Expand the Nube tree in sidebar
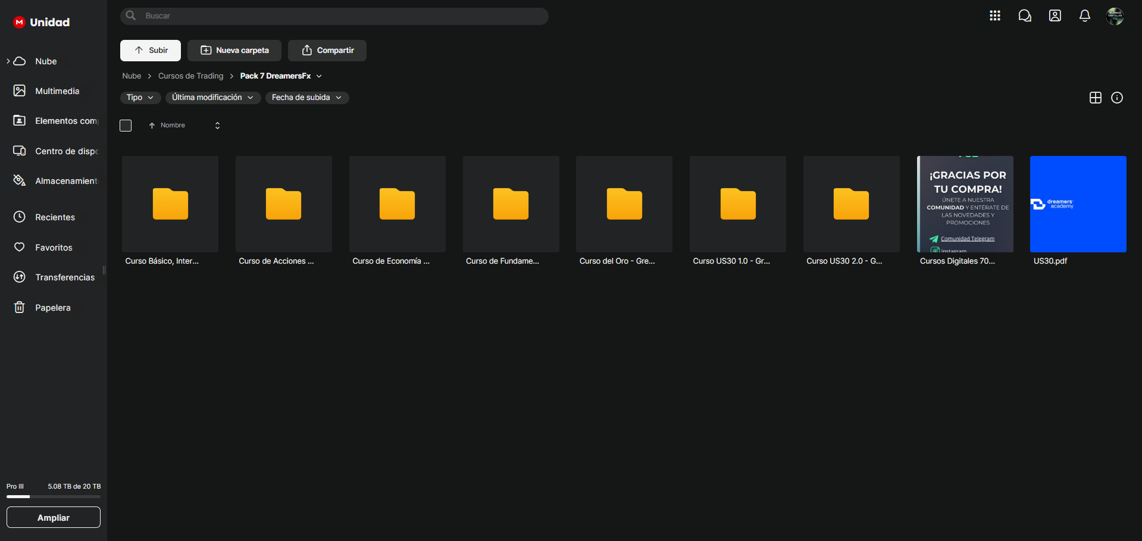 point(8,61)
